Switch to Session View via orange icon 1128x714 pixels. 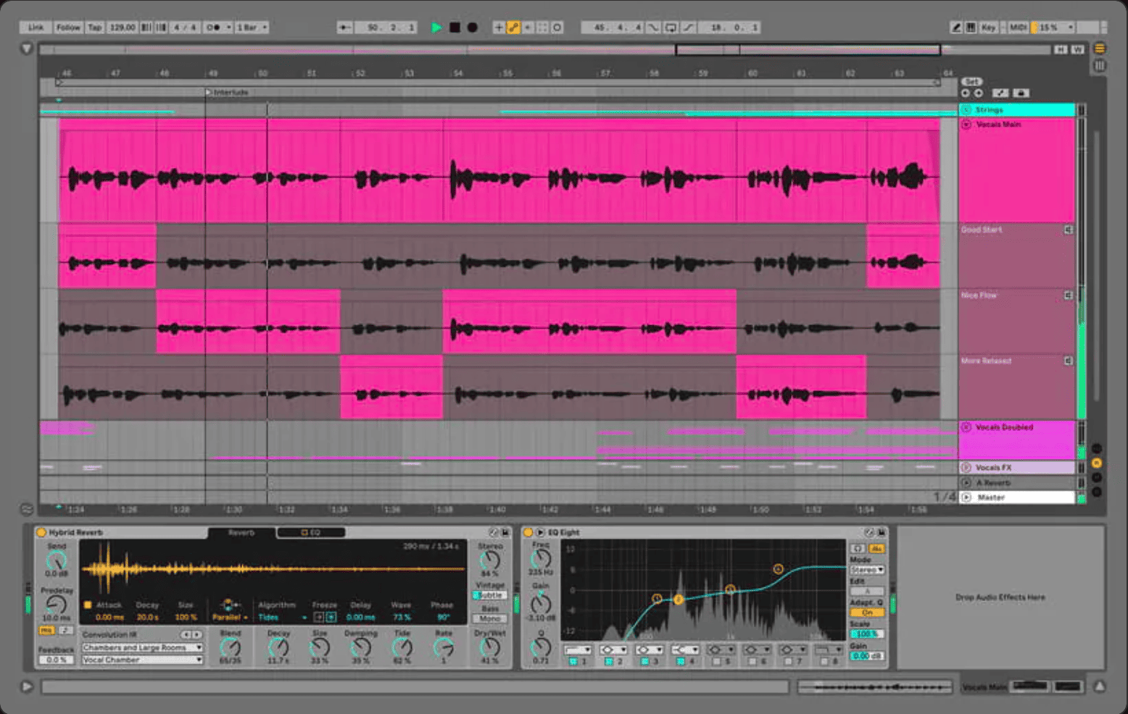[1100, 49]
